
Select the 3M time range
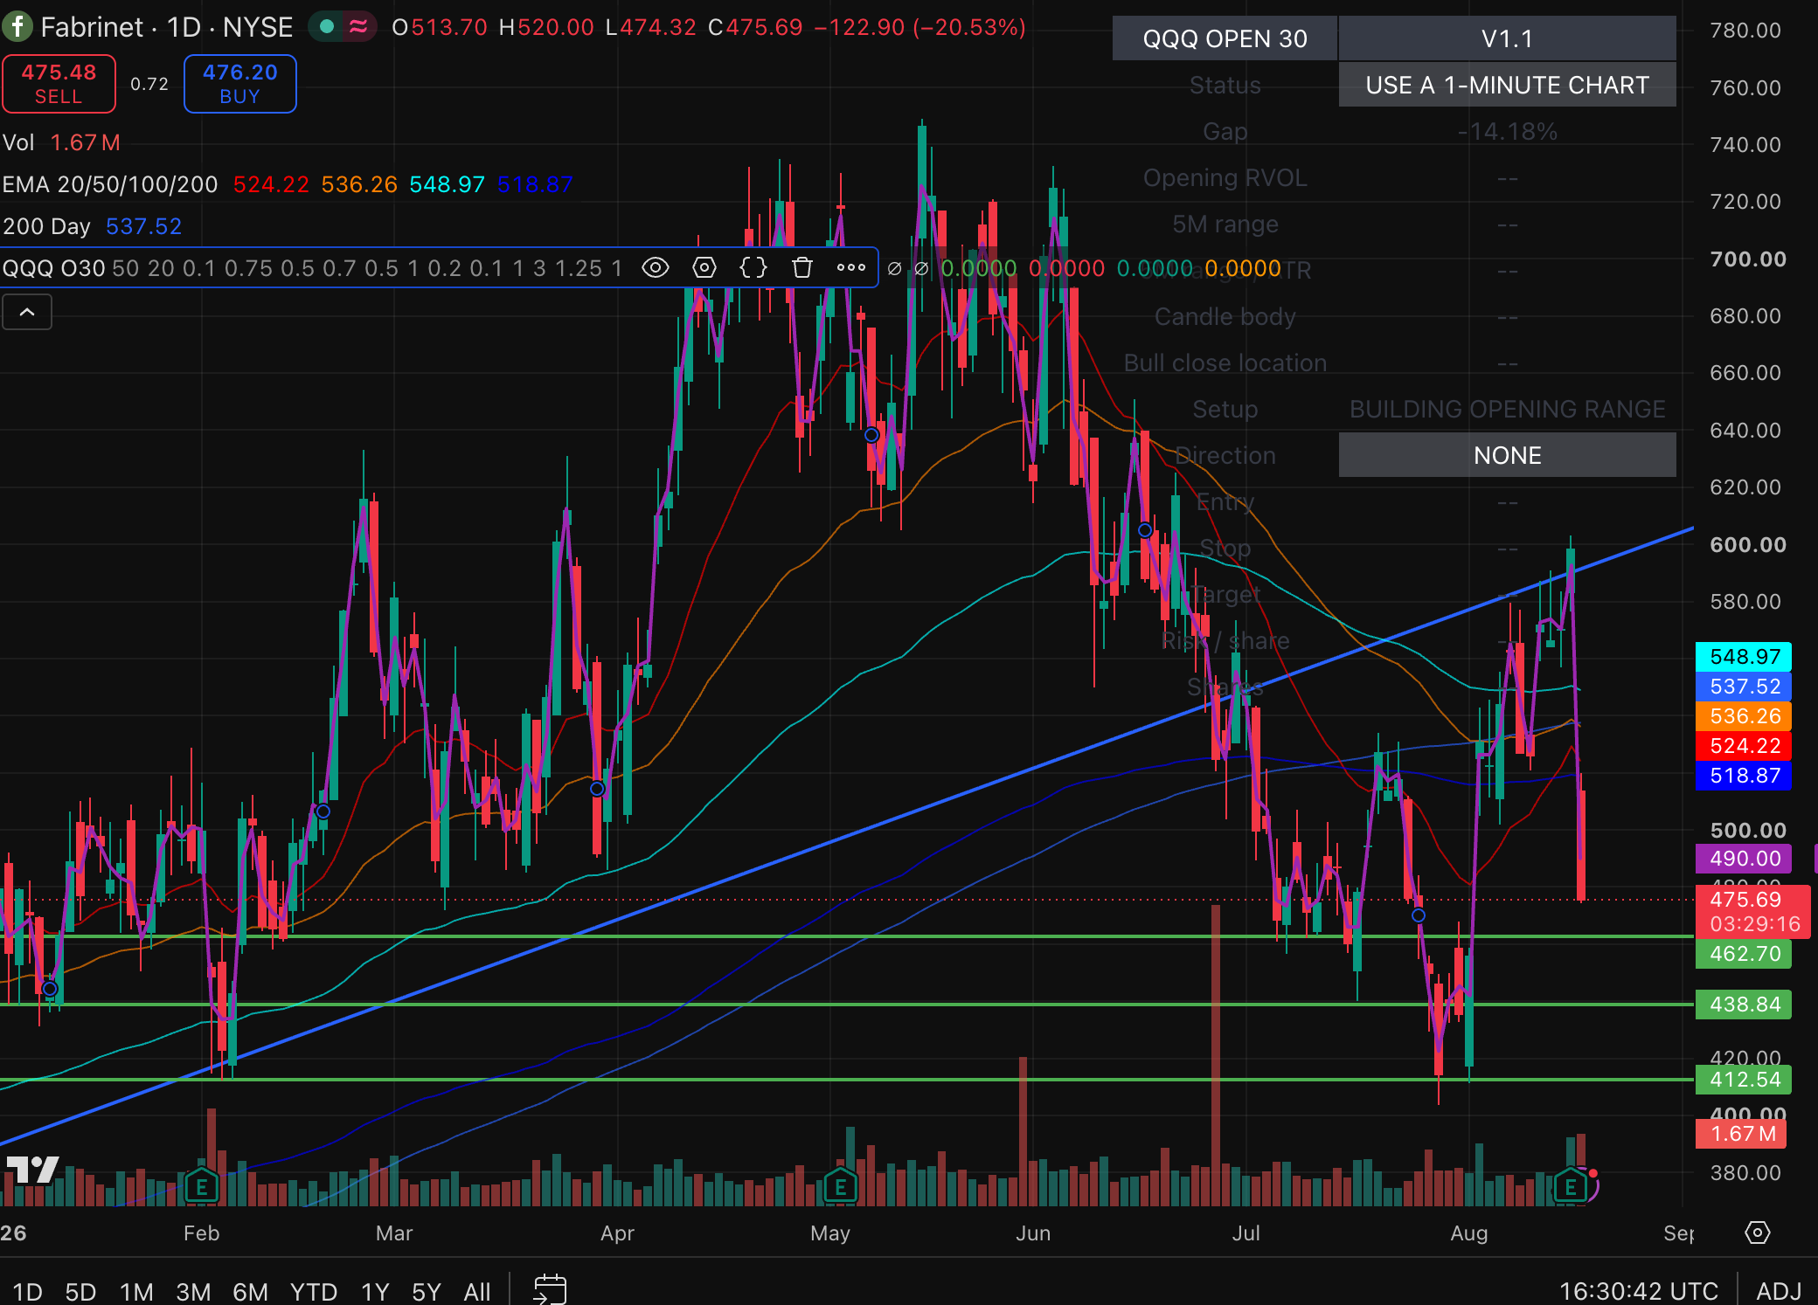(x=193, y=1291)
